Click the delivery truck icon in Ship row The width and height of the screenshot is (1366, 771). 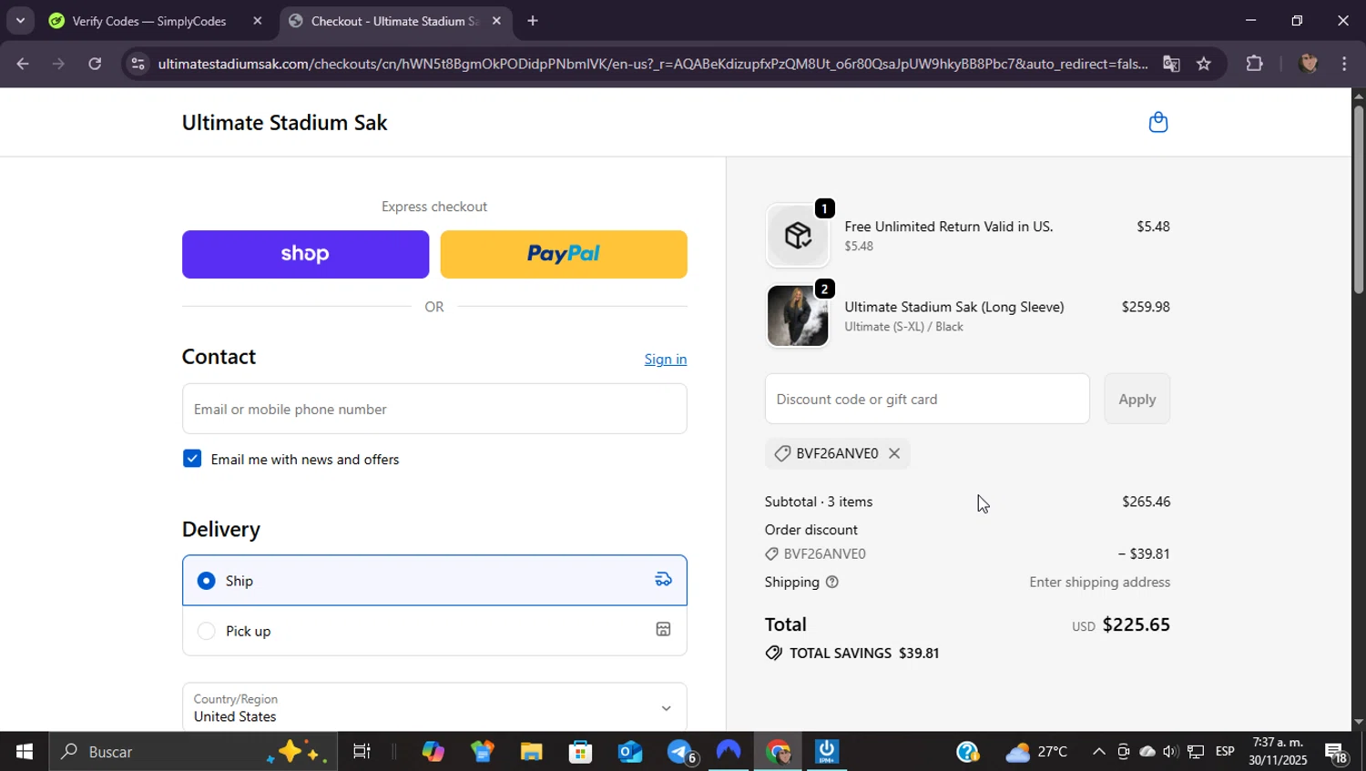pyautogui.click(x=664, y=580)
